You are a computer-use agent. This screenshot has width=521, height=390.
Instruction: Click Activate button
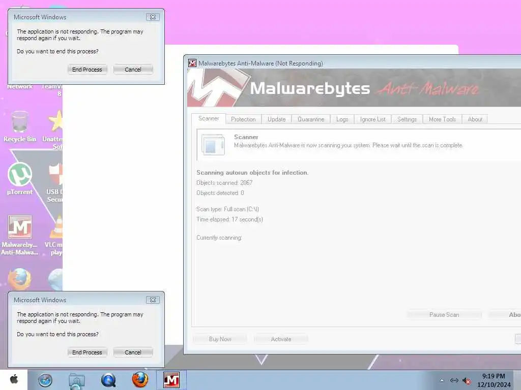point(281,339)
